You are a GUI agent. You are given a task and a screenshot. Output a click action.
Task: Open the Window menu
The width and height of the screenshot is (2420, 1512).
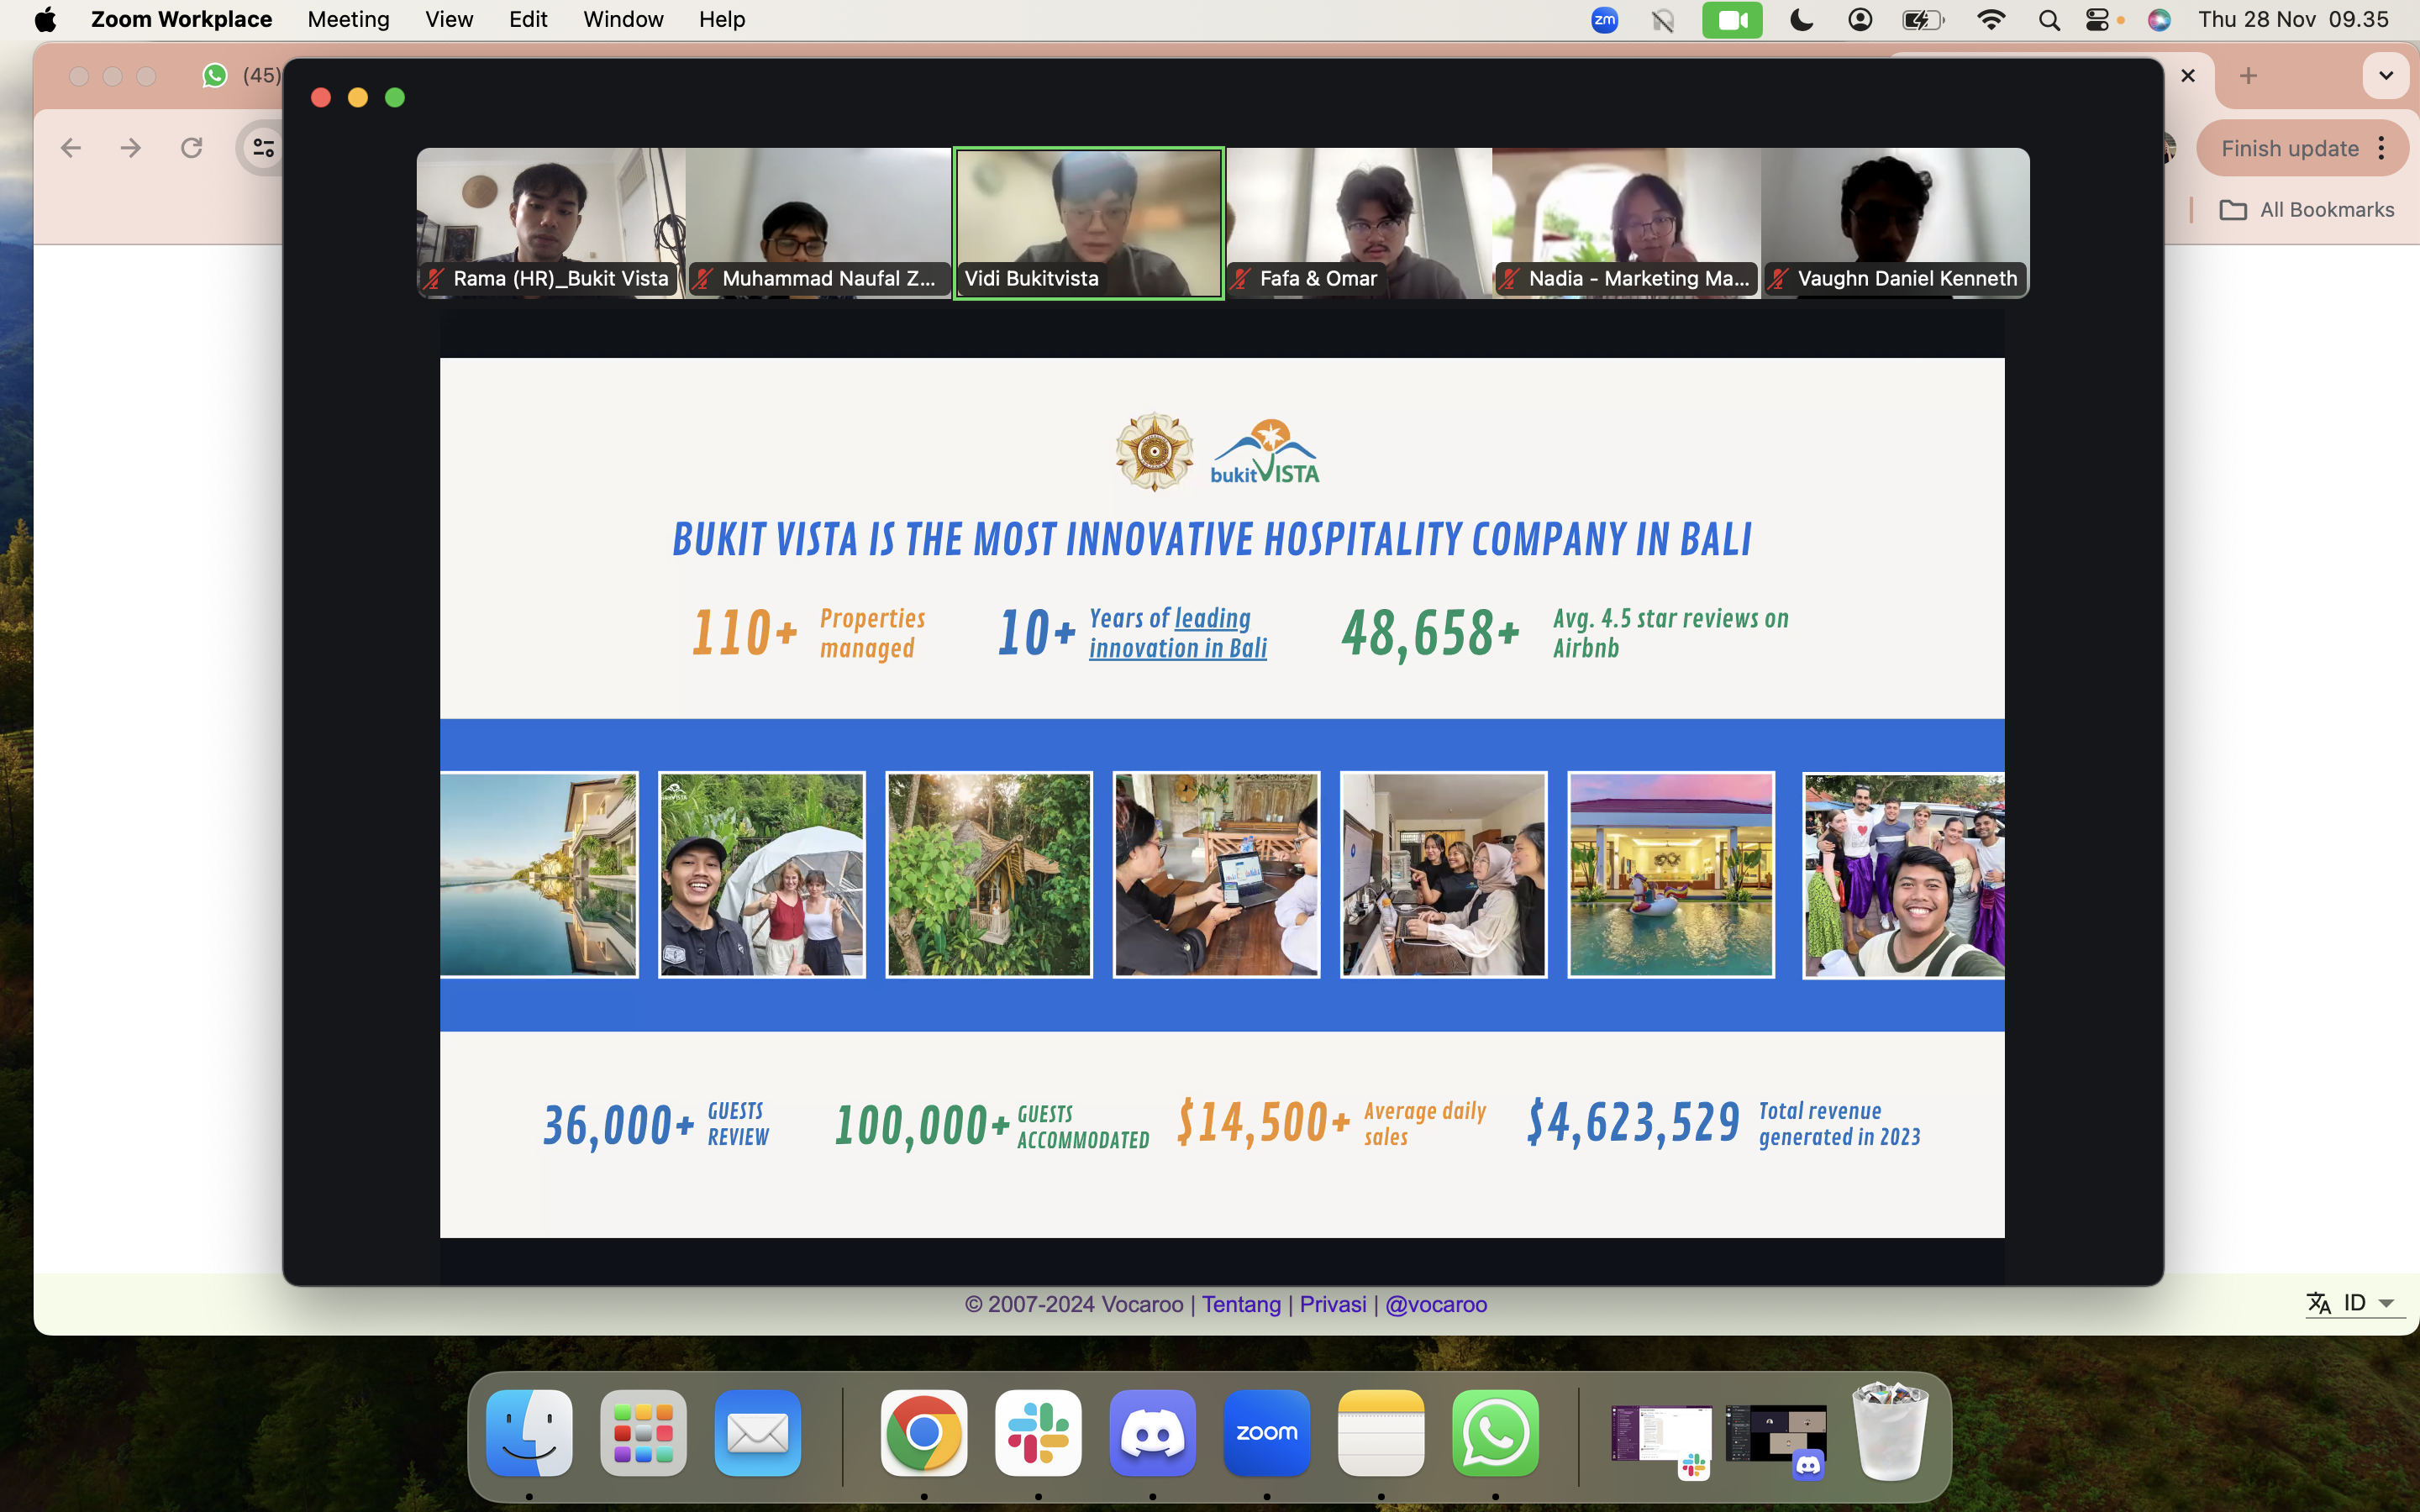tap(623, 20)
